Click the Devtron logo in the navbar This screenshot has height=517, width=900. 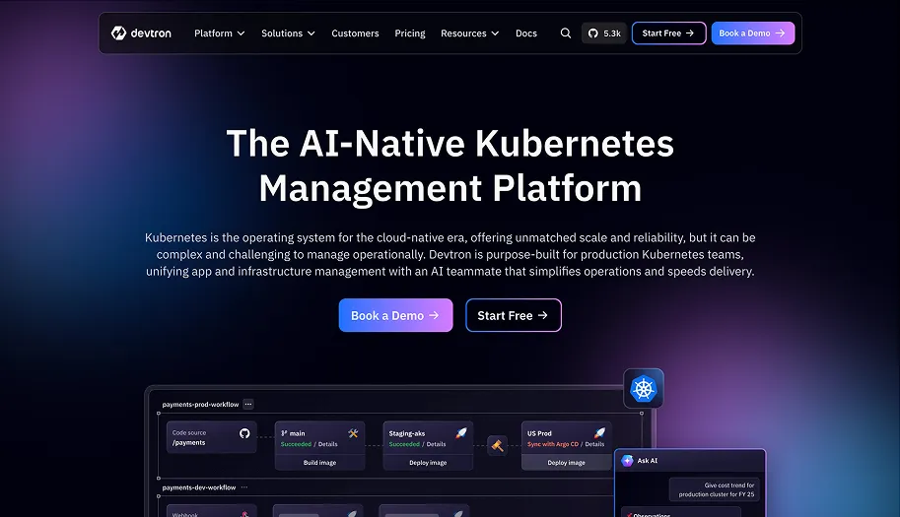tap(141, 33)
